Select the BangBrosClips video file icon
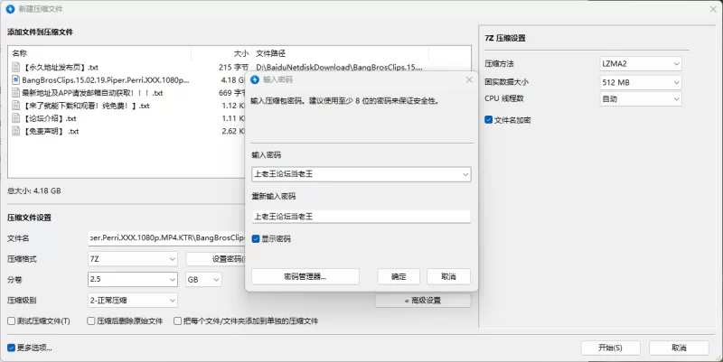 coord(16,80)
